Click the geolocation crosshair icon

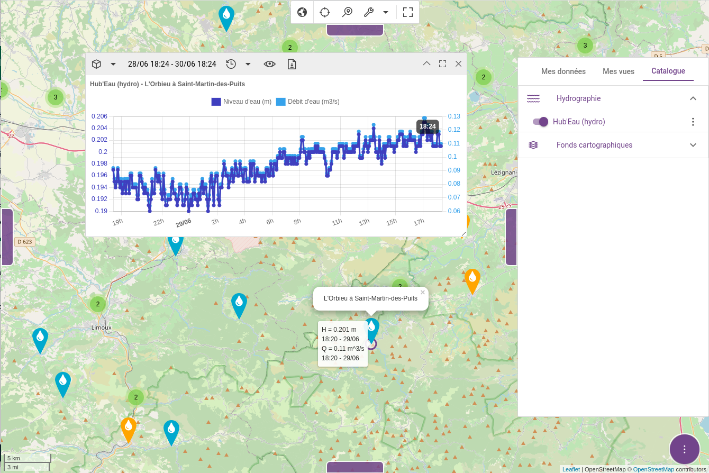(x=325, y=12)
